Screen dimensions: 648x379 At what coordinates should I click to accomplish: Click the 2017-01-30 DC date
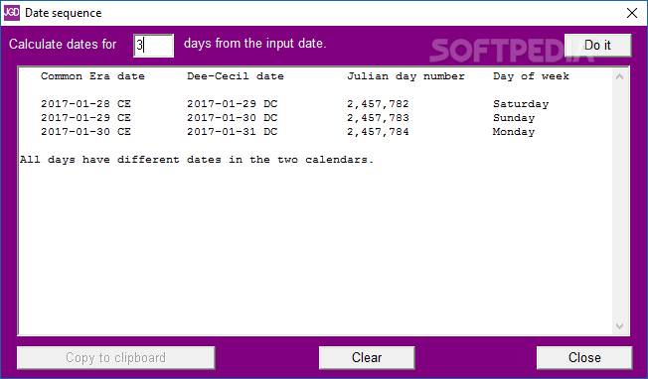(232, 118)
